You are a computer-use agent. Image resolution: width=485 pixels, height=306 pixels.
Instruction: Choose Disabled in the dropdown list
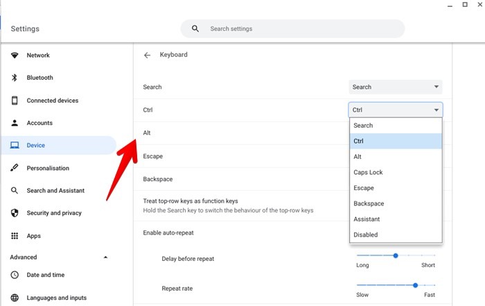(396, 235)
